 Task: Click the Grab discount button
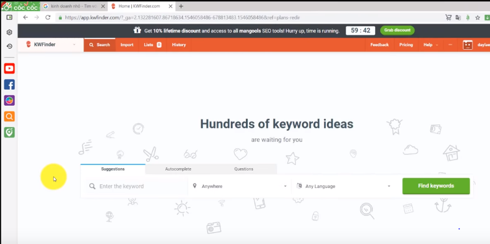coord(397,30)
